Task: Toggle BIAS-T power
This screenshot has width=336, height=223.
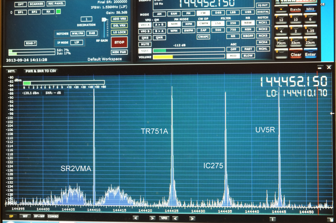Action: pyautogui.click(x=31, y=44)
